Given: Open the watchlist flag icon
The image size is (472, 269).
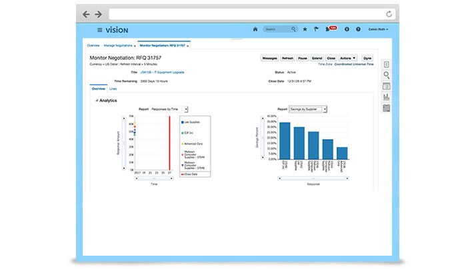Looking at the screenshot, I should [316, 29].
